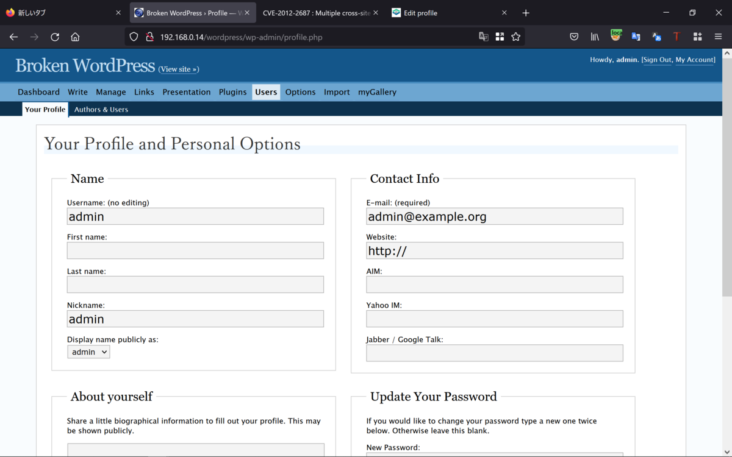Open the Firefox hamburger menu
The height and width of the screenshot is (457, 732).
tap(718, 37)
